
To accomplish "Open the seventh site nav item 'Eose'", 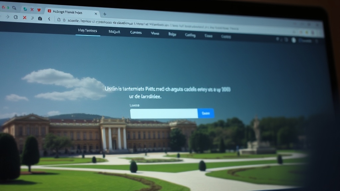I will (x=209, y=36).
